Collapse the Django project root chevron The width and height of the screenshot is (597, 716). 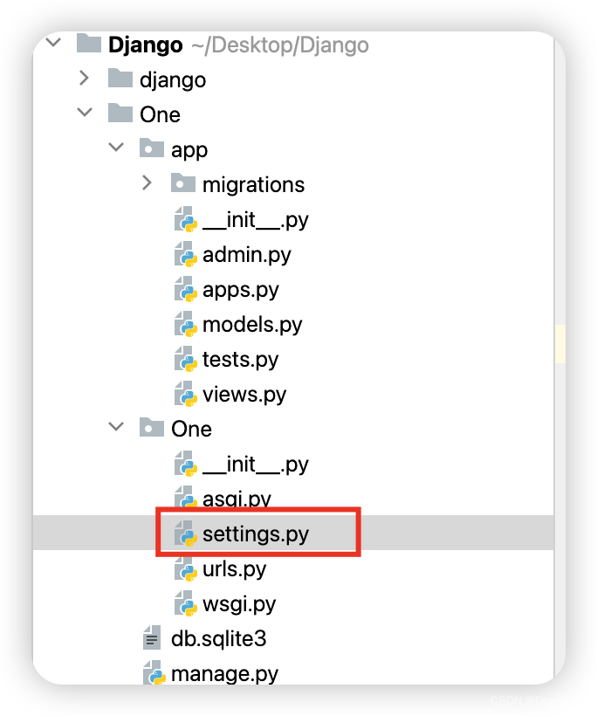(52, 42)
